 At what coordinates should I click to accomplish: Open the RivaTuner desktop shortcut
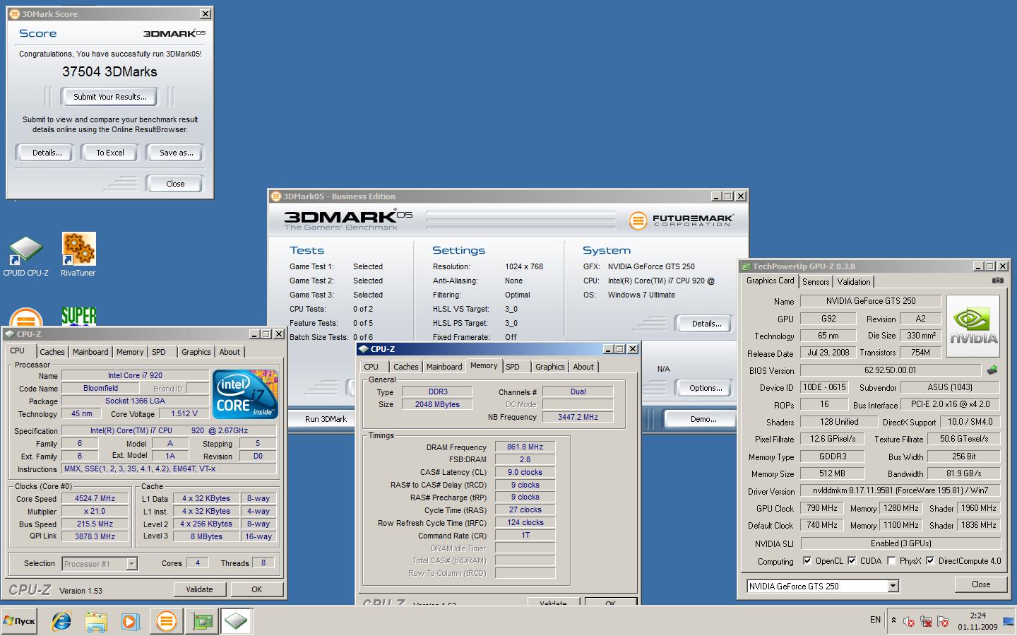[78, 254]
